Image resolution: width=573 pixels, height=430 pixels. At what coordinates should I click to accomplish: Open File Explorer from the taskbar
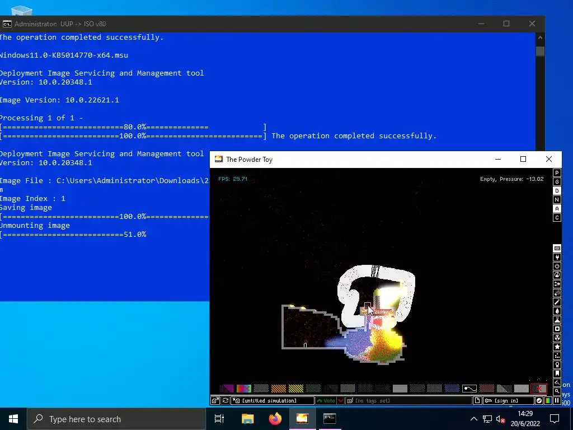click(247, 419)
